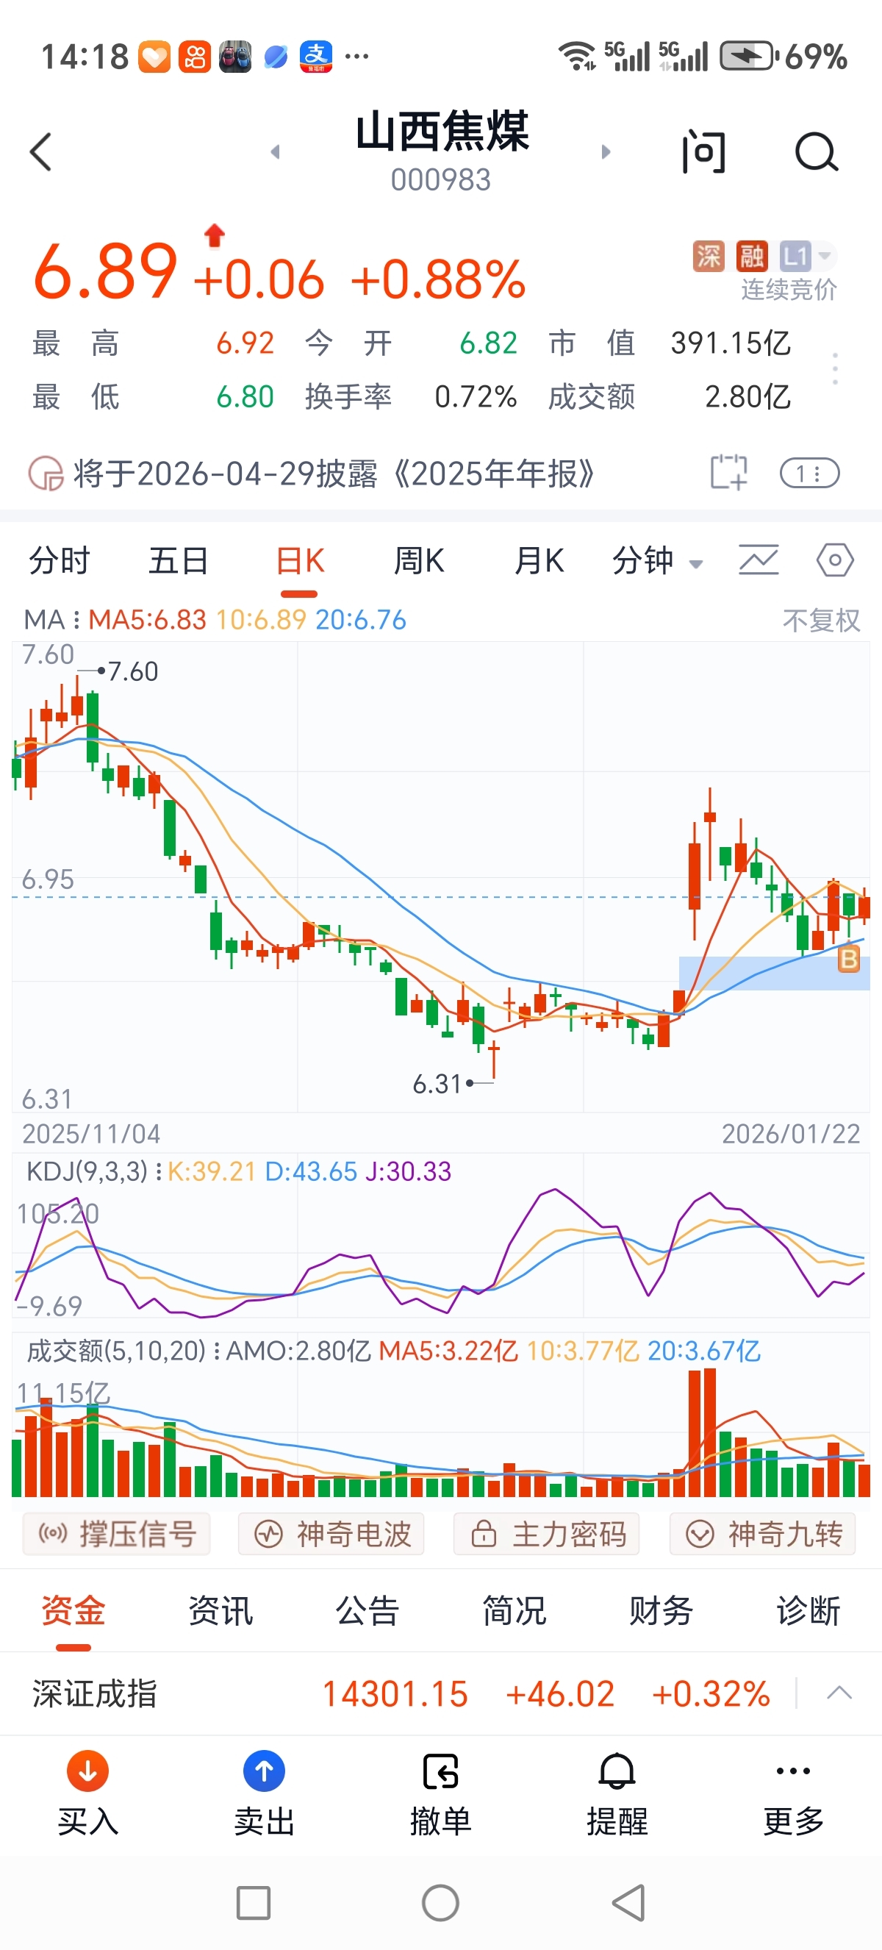
Task: Open the 神奇电波 indicator button
Action: pyautogui.click(x=331, y=1535)
